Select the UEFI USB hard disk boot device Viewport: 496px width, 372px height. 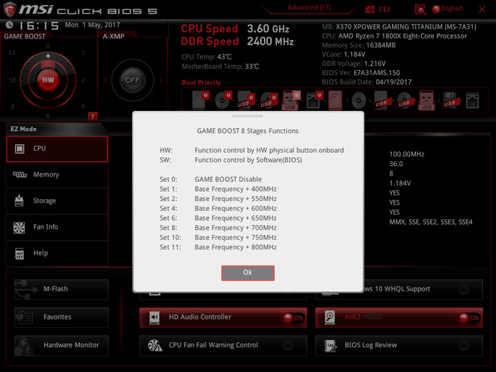246,101
